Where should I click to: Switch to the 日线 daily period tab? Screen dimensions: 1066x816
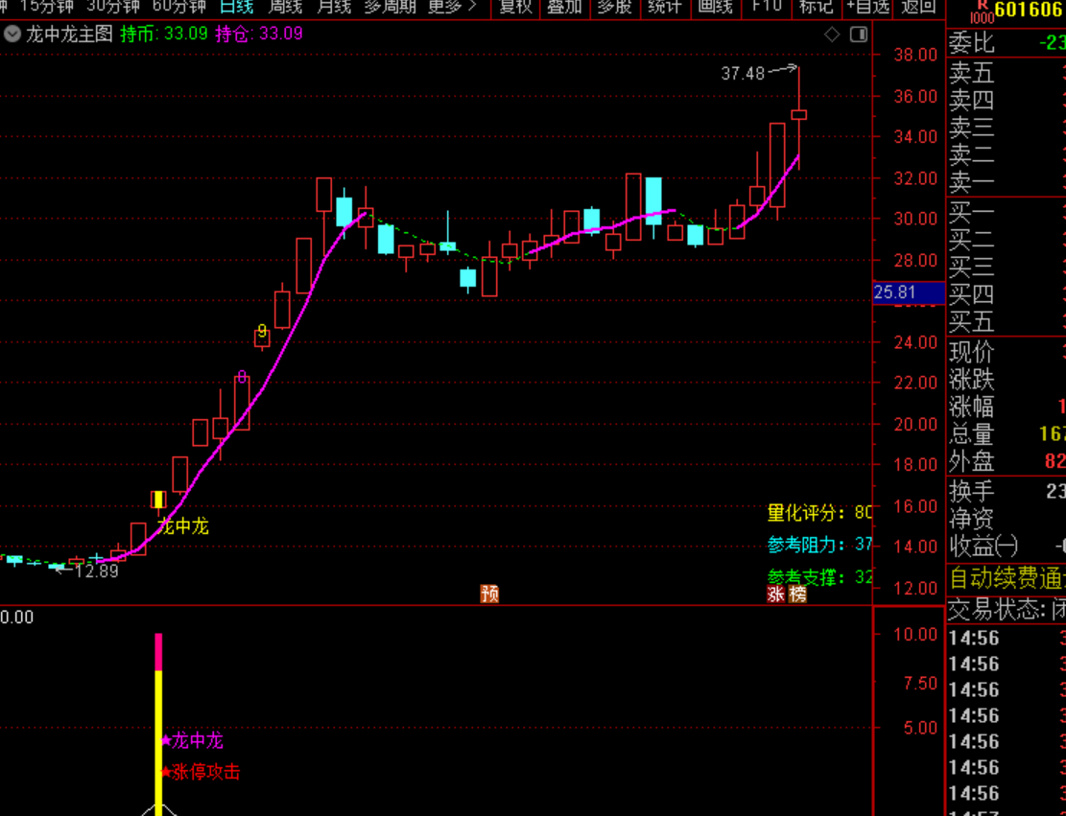236,7
